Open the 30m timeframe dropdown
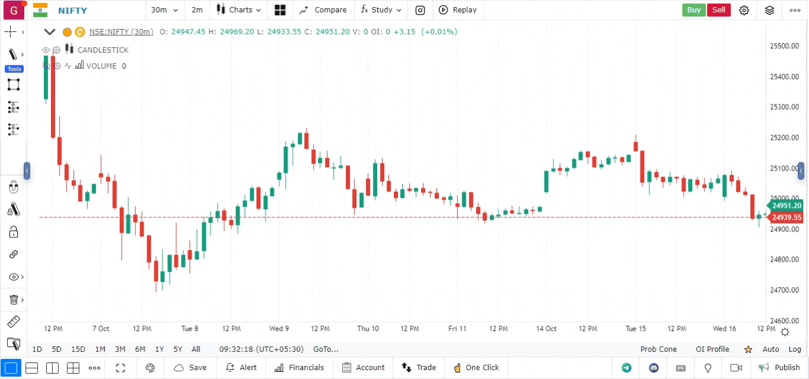The height and width of the screenshot is (379, 809). coord(163,10)
